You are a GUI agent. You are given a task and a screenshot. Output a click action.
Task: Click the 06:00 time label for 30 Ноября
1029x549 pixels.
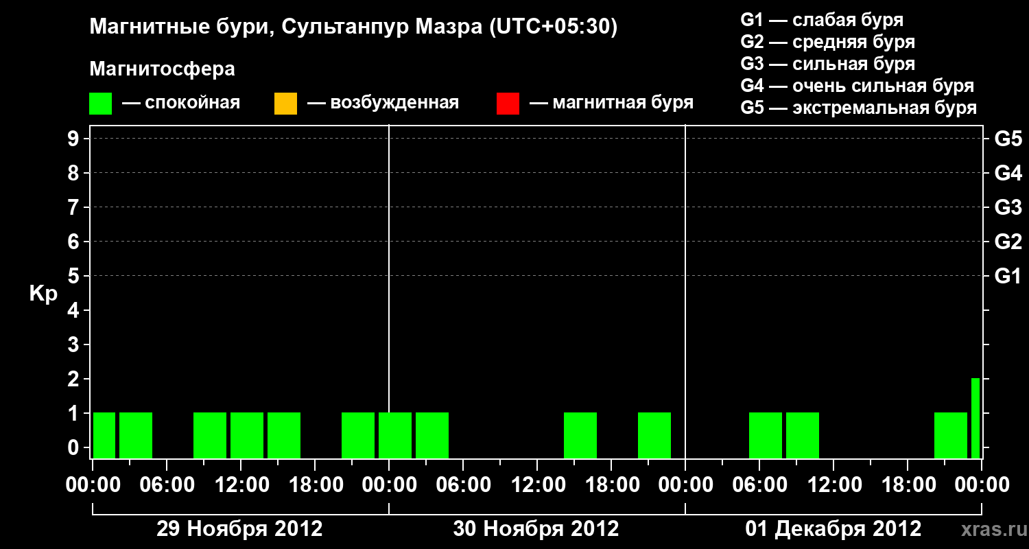[x=463, y=484]
